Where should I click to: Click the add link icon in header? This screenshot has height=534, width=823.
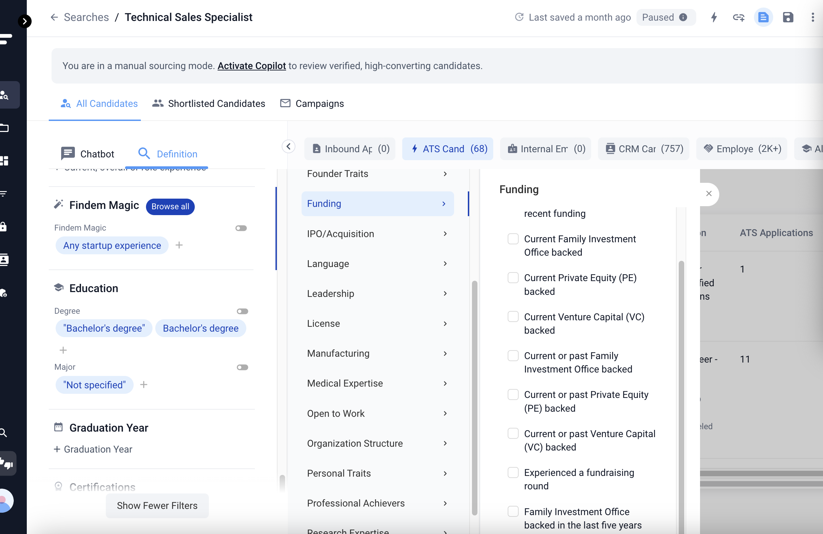pyautogui.click(x=739, y=17)
